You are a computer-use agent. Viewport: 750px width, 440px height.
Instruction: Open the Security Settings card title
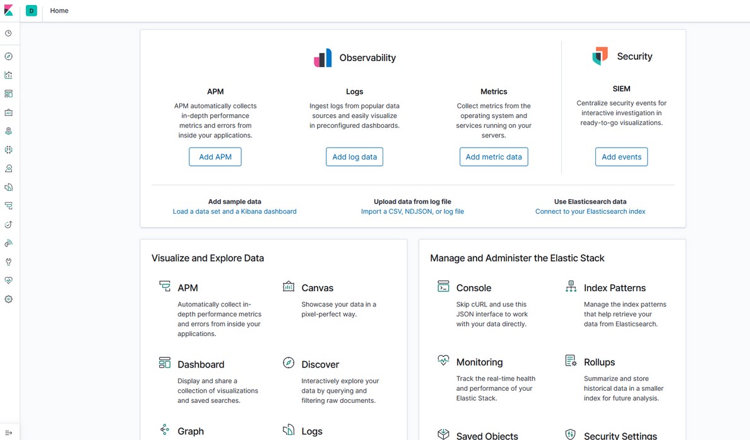point(621,436)
